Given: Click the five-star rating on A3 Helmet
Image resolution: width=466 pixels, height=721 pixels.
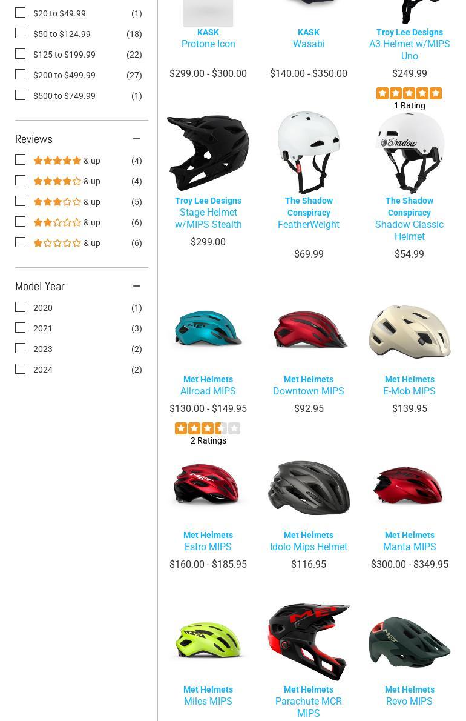Looking at the screenshot, I should click(x=409, y=93).
